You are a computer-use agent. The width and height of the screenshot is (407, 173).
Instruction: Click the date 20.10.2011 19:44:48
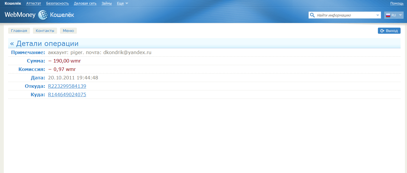[73, 78]
